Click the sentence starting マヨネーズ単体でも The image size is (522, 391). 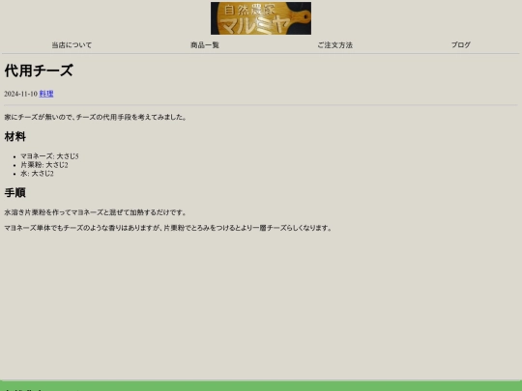168,228
